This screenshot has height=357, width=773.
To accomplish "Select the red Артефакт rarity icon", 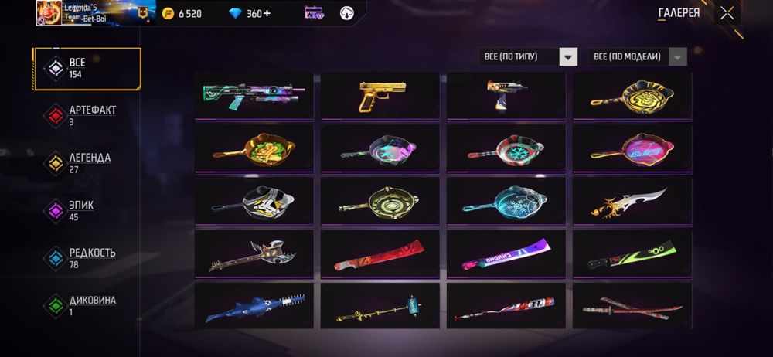I will pos(55,116).
